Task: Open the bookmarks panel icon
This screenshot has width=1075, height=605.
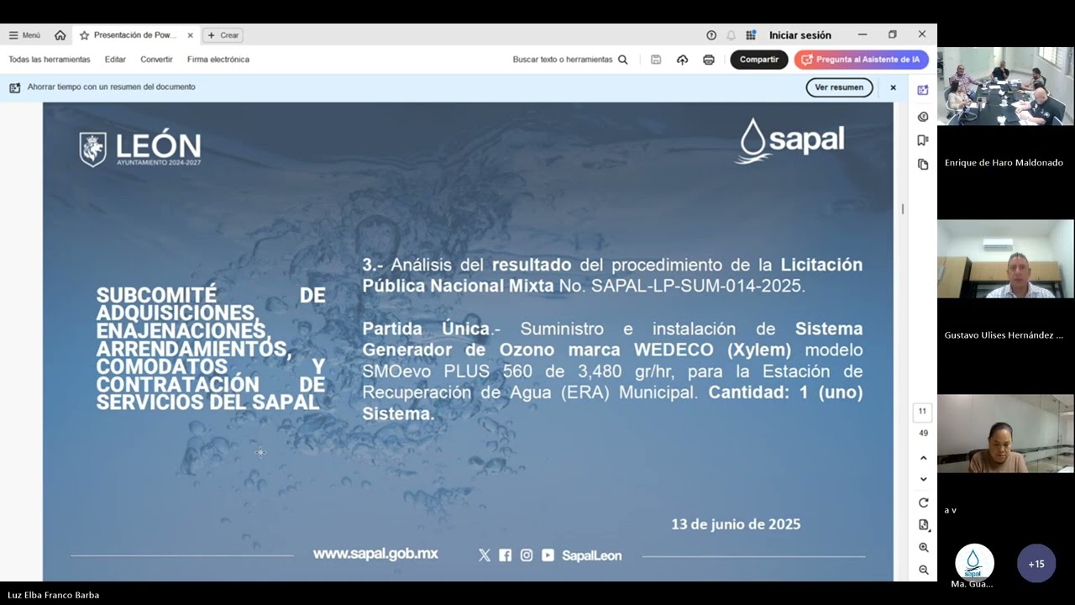Action: coord(923,140)
